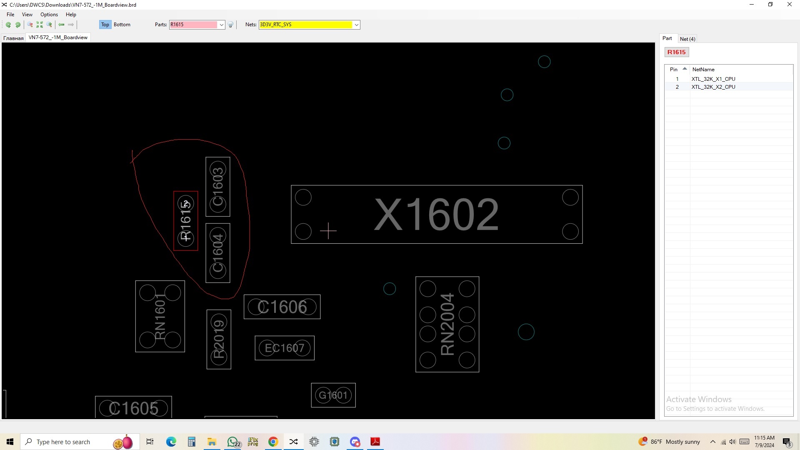Click the green back arrow icon
Image resolution: width=800 pixels, height=450 pixels.
[61, 25]
